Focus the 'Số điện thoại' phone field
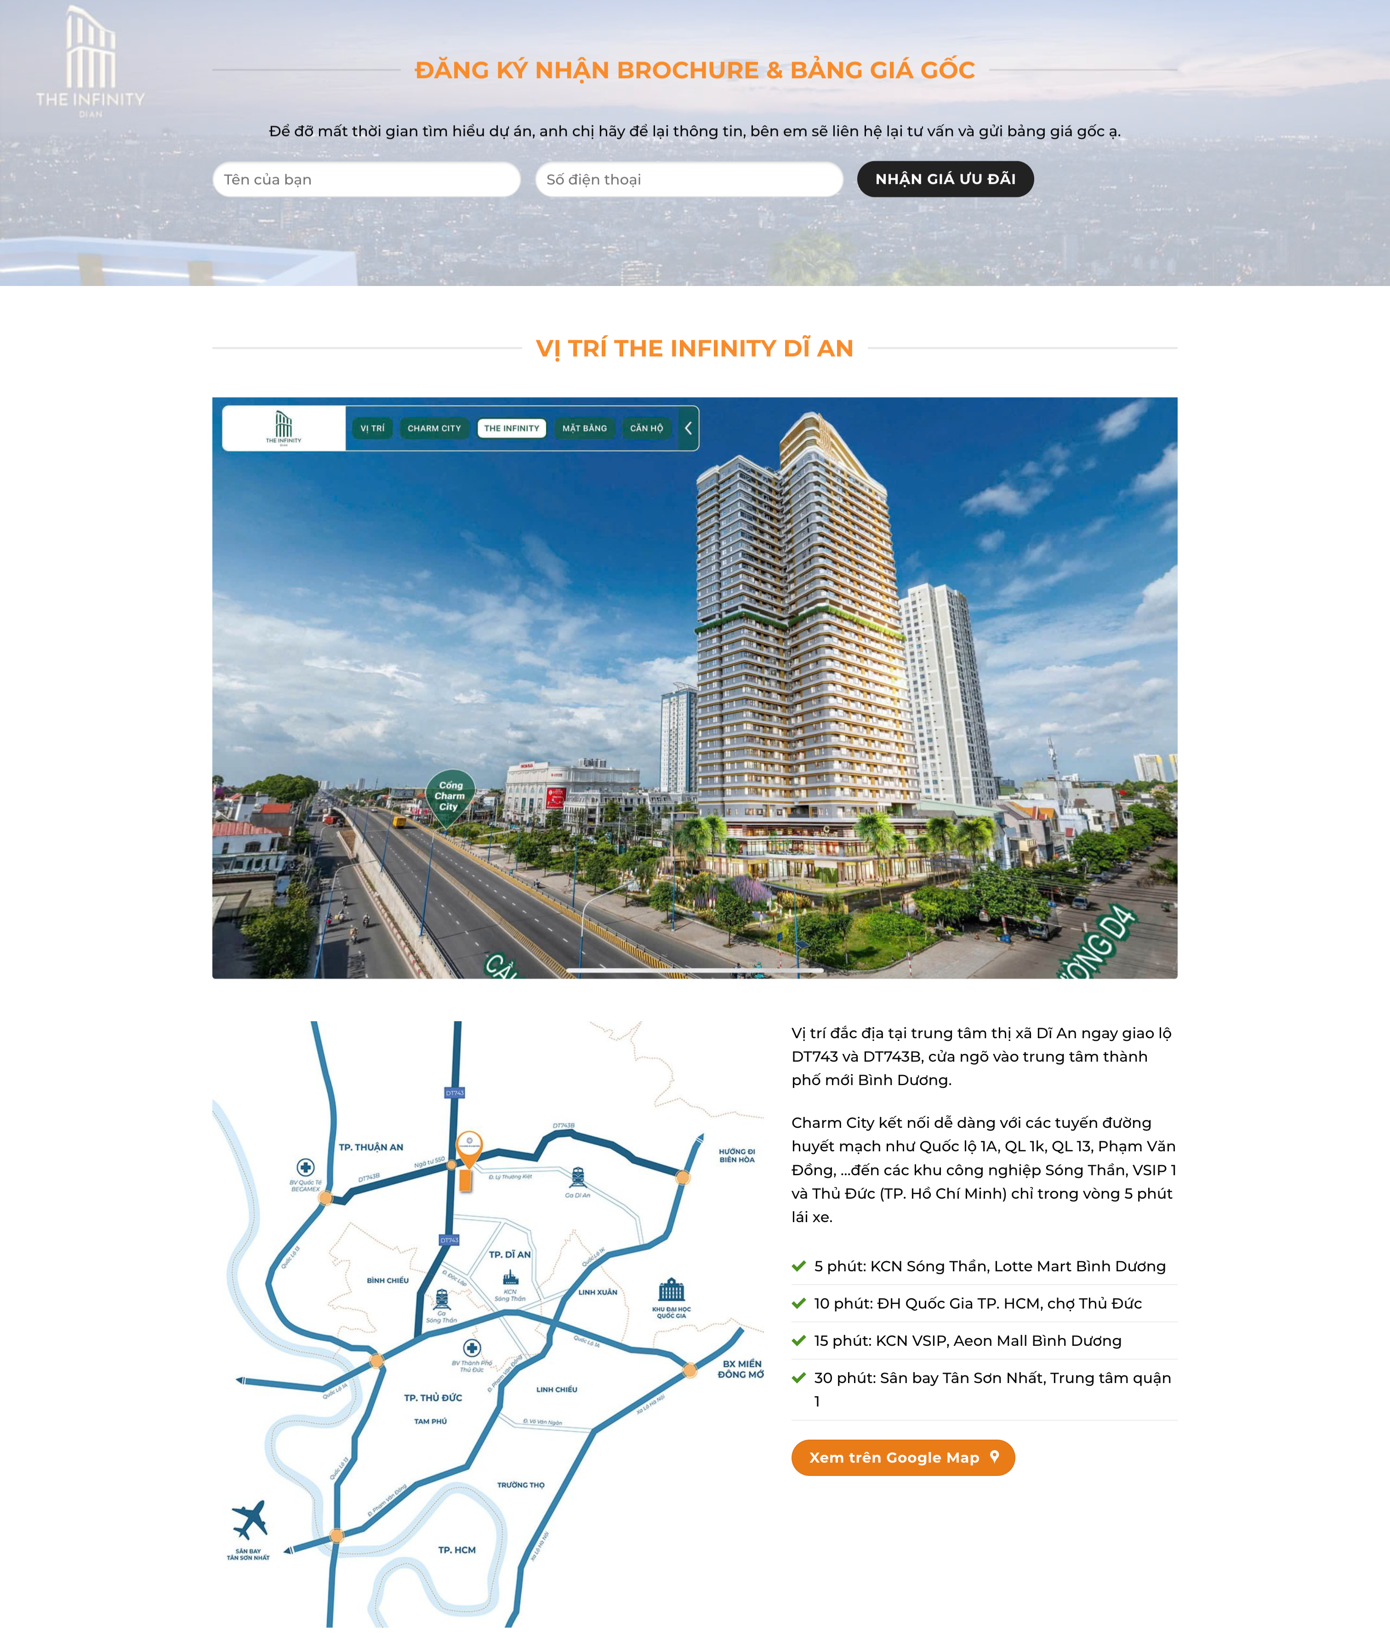 689,180
